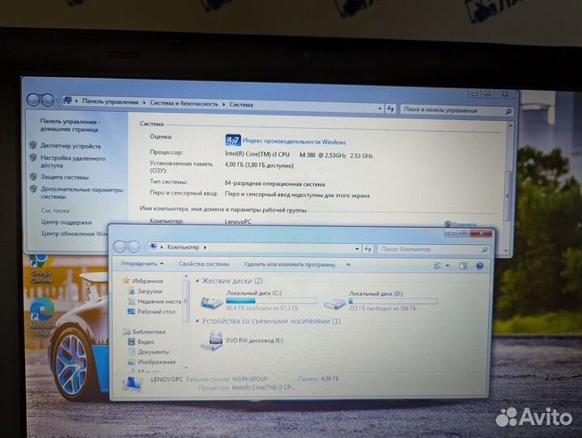Click the 4,7 rating badge icon
The image size is (582, 438).
point(233,140)
